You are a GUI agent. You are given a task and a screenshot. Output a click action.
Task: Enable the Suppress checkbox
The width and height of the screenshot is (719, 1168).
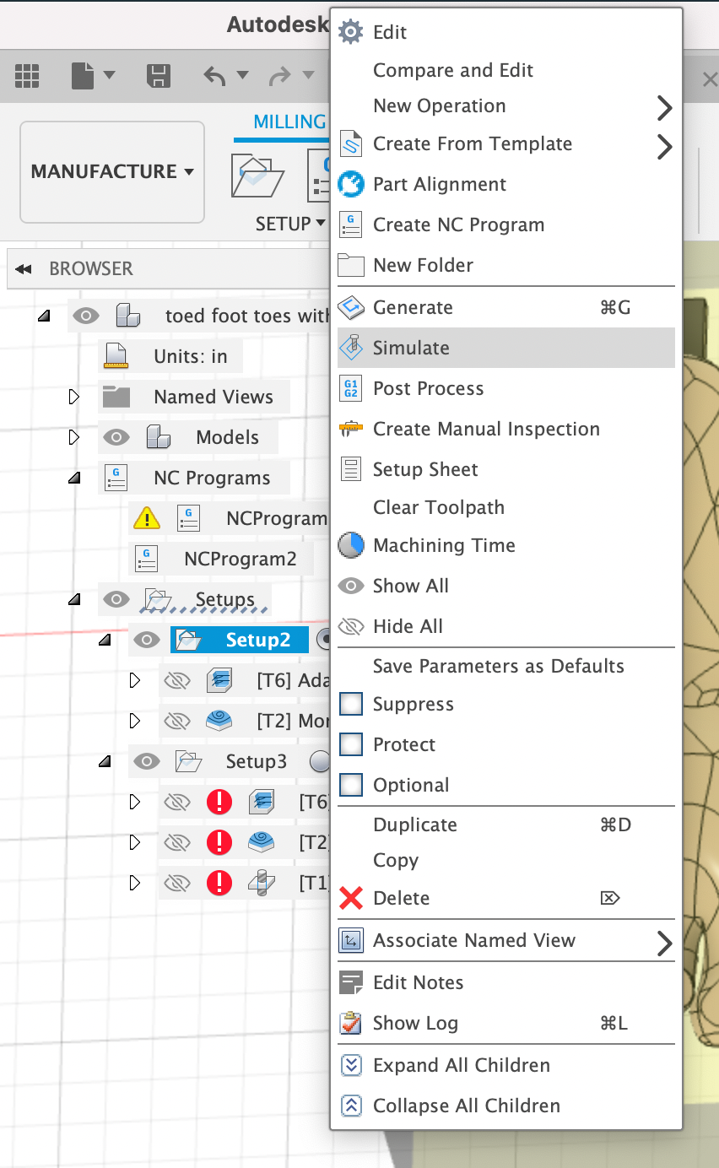coord(351,704)
